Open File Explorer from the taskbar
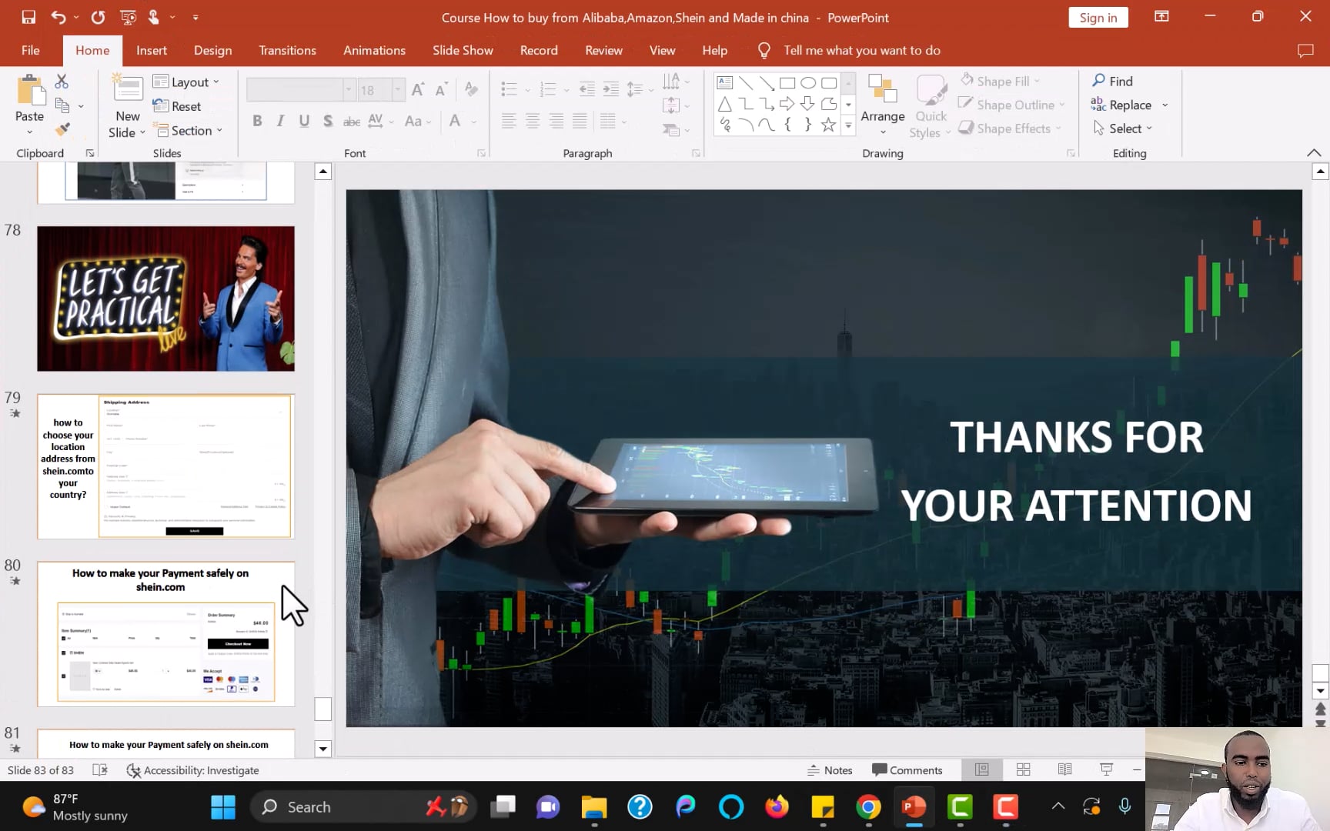The image size is (1330, 831). tap(593, 807)
